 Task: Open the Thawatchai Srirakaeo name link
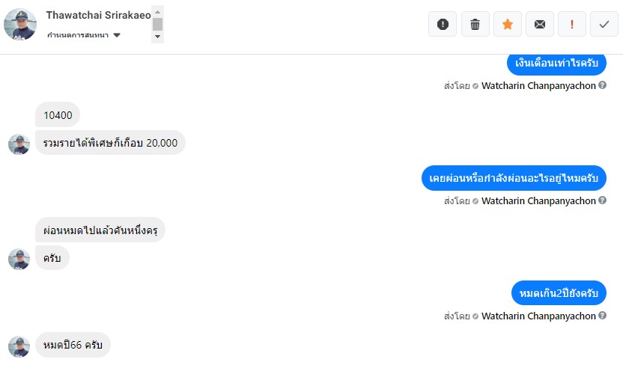[98, 15]
